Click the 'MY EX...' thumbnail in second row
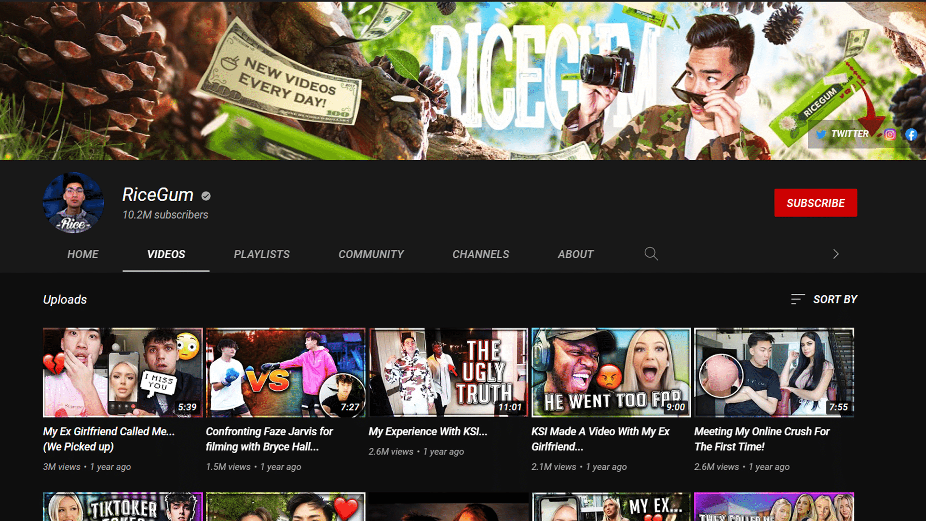 (x=611, y=507)
